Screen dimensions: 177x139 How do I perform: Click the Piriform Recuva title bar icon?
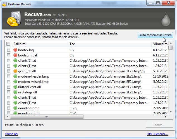point(4,4)
